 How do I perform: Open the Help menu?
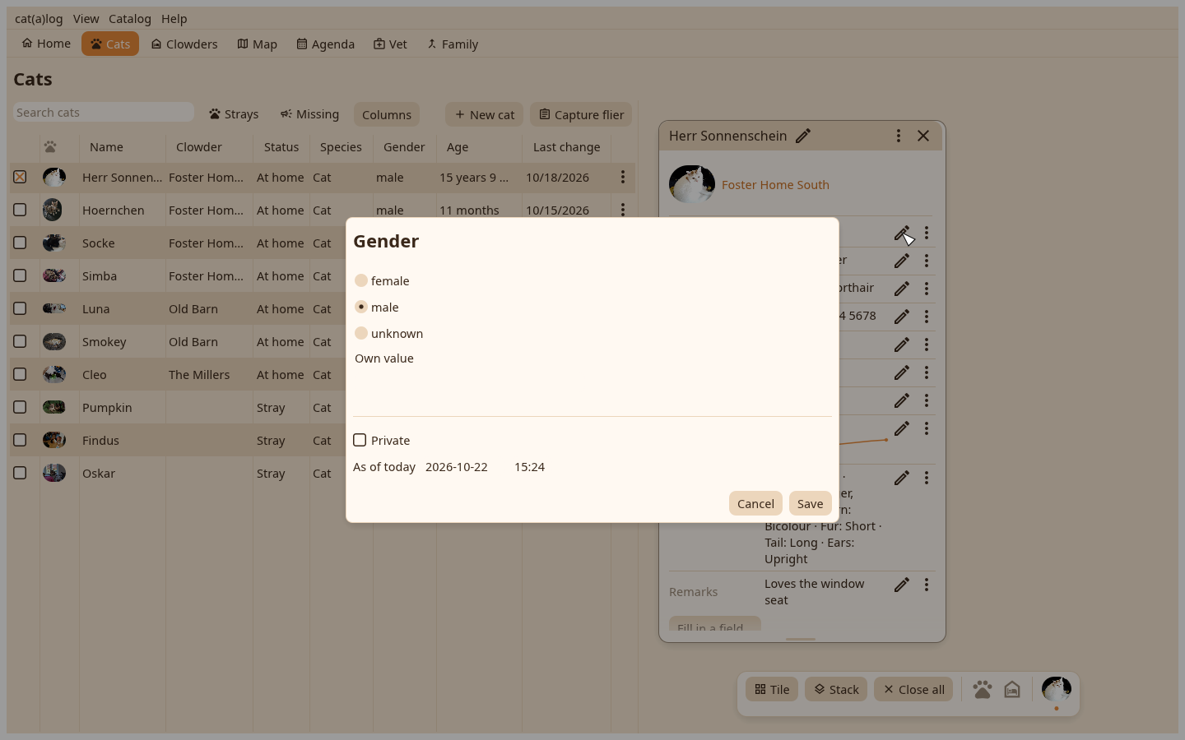coord(174,18)
